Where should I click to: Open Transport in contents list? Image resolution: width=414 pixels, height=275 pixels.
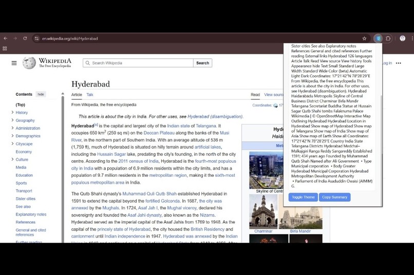[x=24, y=191]
